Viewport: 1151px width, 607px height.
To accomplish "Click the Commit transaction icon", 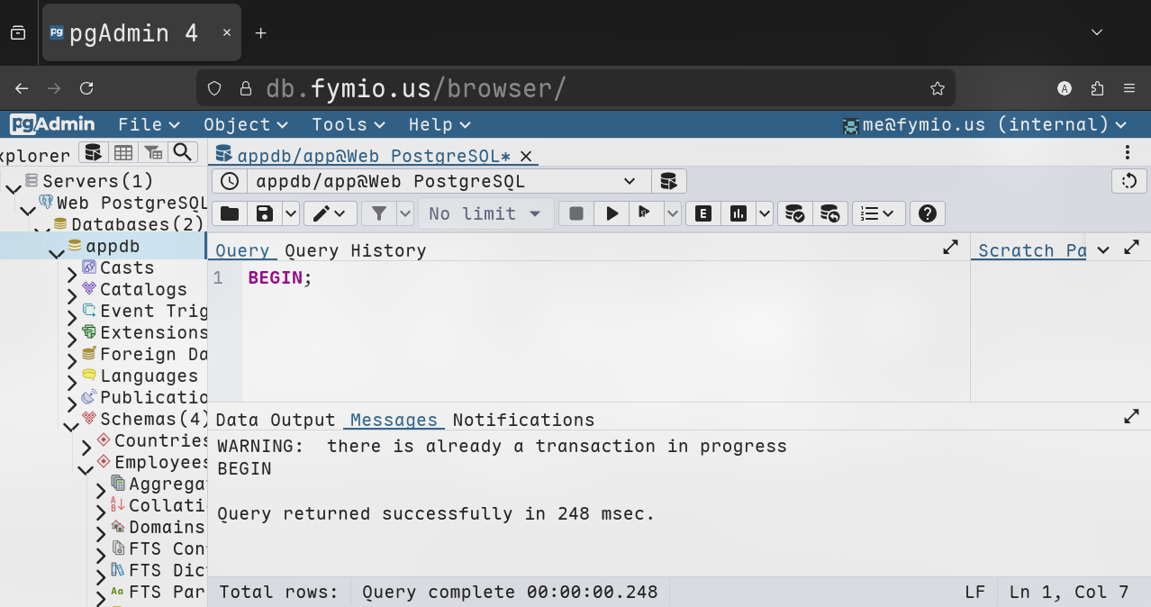I will [794, 213].
